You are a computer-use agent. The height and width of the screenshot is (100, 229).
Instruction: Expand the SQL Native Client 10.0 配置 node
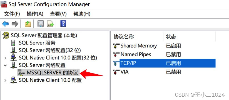pyautogui.click(x=5, y=80)
